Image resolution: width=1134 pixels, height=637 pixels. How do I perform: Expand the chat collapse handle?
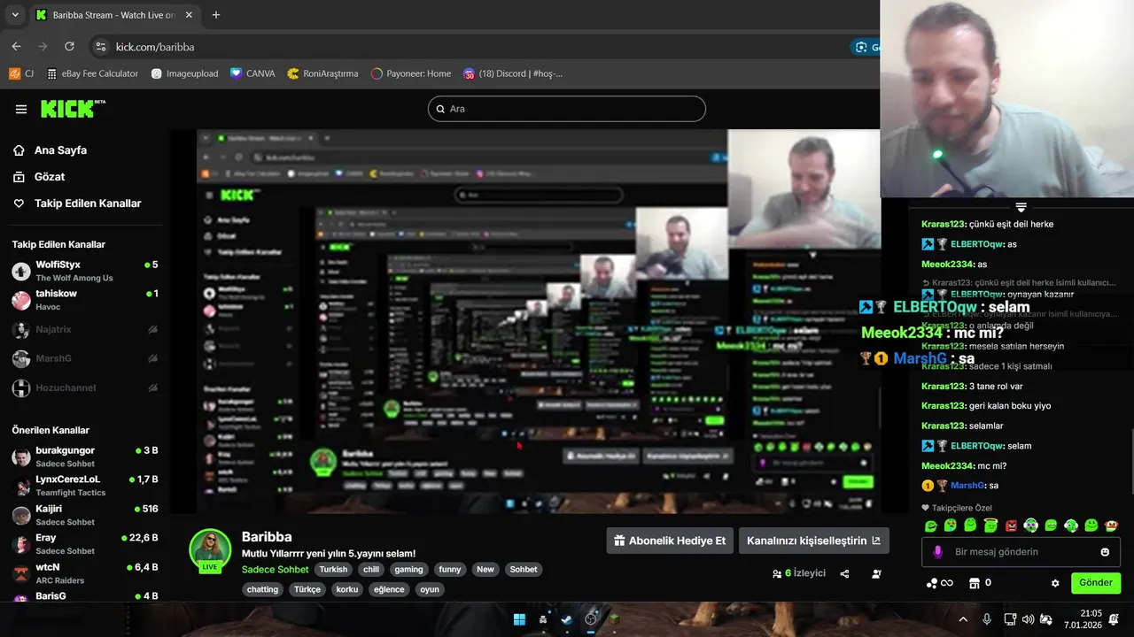1021,206
